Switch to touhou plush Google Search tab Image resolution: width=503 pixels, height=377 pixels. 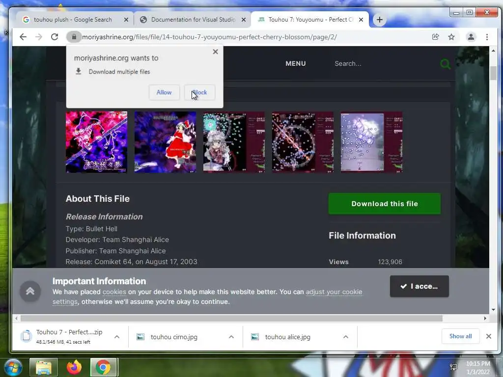click(72, 20)
